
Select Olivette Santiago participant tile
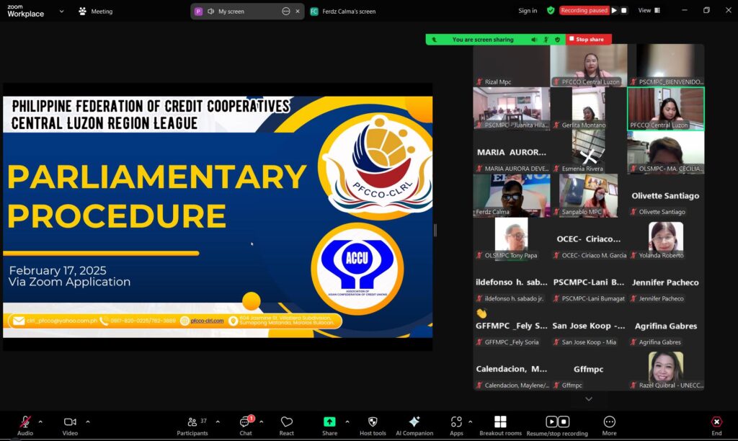tap(665, 195)
